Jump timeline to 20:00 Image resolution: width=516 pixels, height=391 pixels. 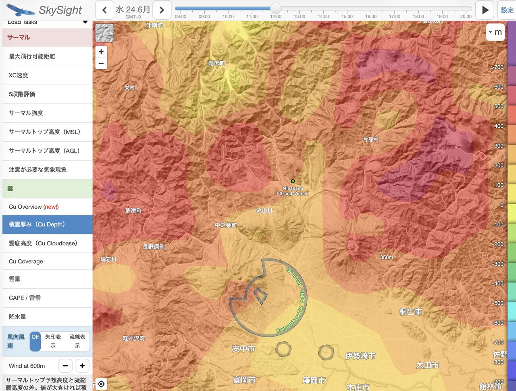click(x=466, y=17)
